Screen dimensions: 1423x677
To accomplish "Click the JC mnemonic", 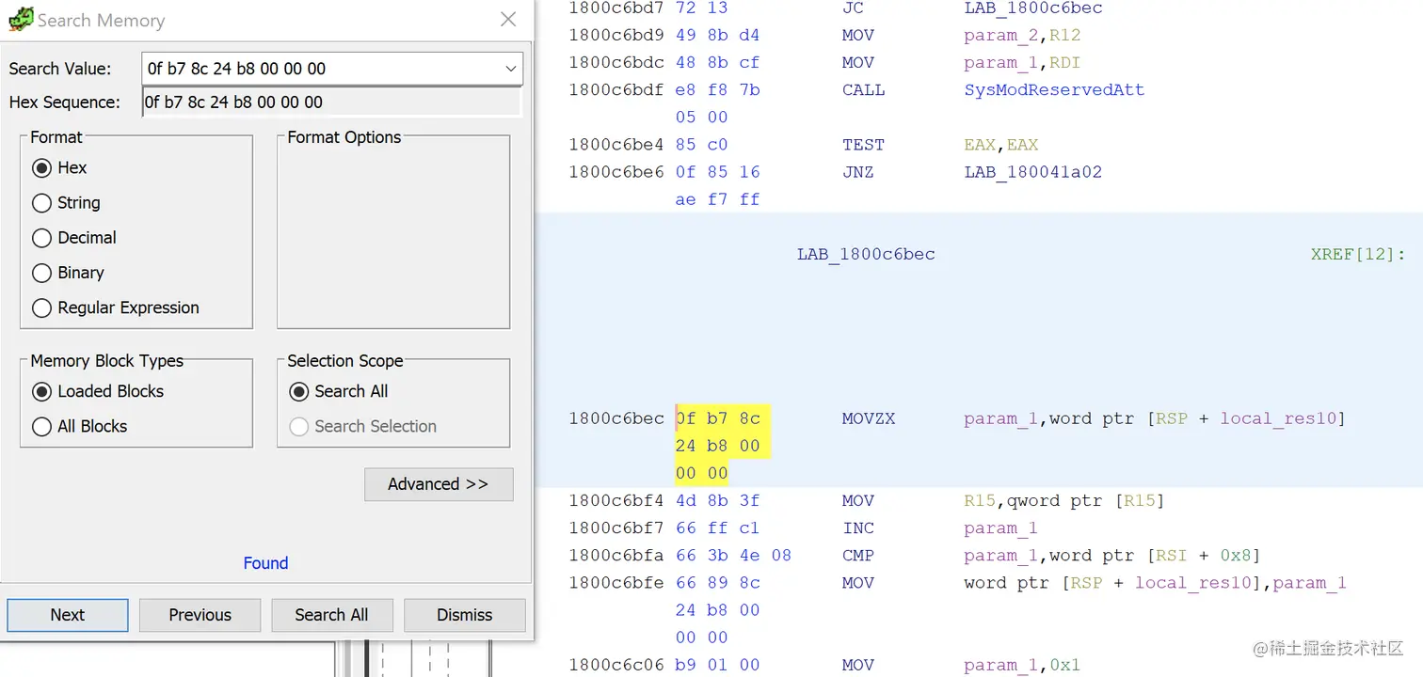I will point(853,8).
